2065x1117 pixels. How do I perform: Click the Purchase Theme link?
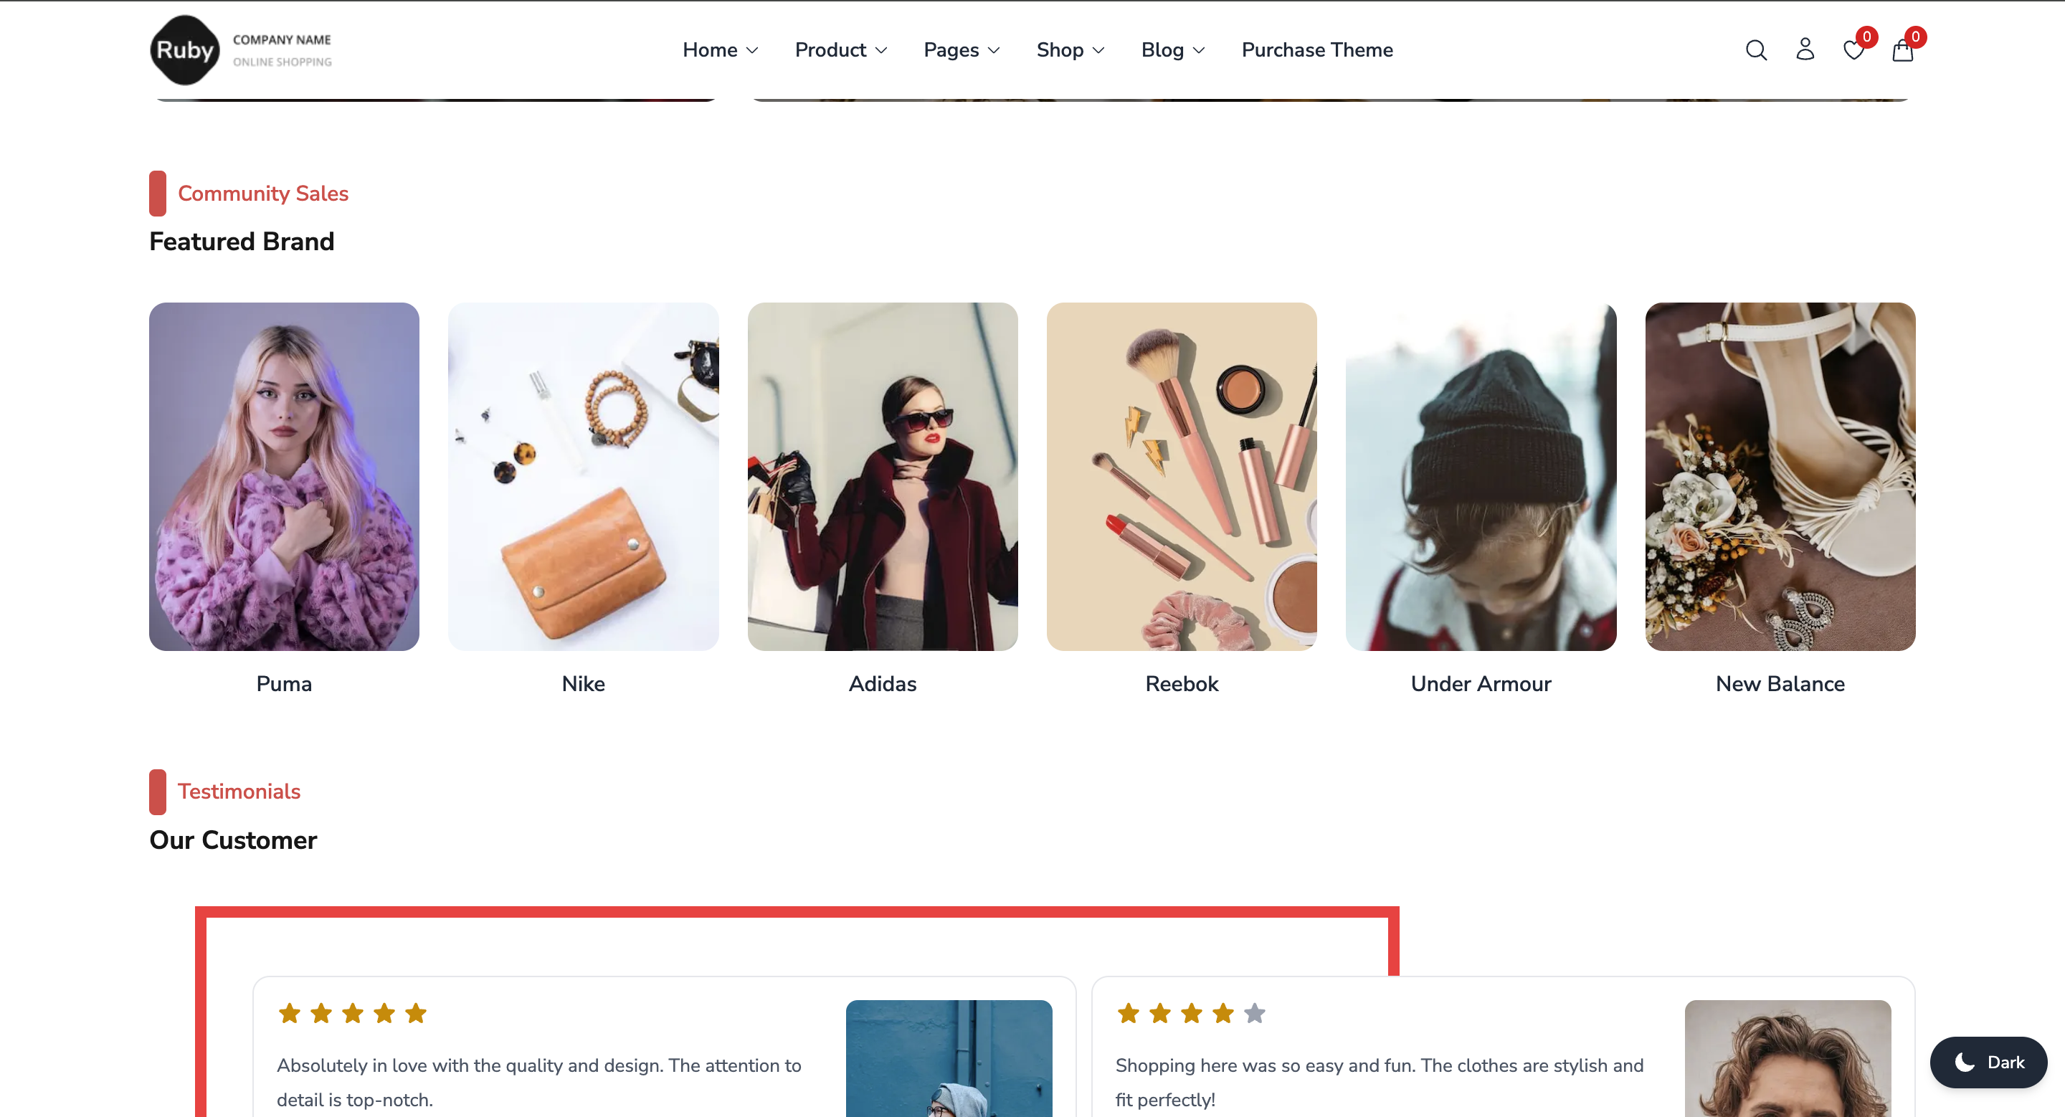1316,49
